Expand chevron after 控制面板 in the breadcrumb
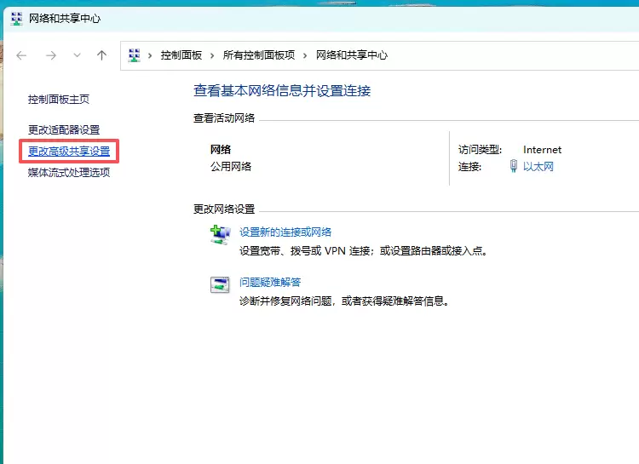Viewport: 639px width, 464px height. pyautogui.click(x=212, y=55)
